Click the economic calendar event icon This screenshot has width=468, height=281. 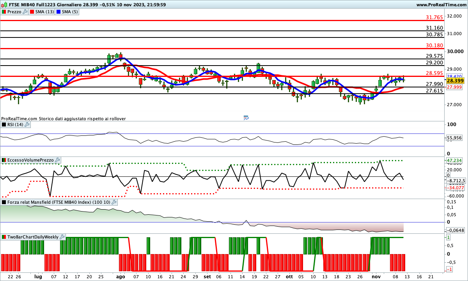pyautogui.click(x=246, y=117)
